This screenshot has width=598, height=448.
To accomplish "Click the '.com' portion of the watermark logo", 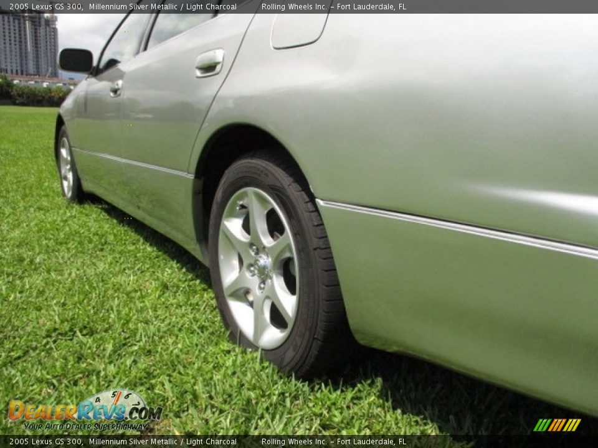I will pos(144,413).
